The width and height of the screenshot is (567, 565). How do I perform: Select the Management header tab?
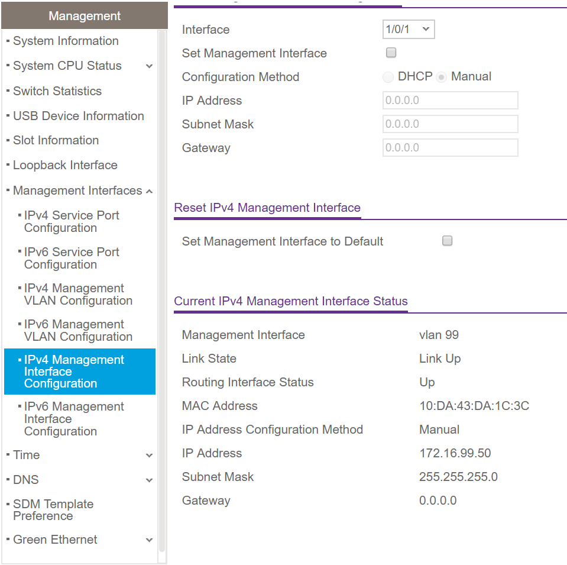point(85,16)
